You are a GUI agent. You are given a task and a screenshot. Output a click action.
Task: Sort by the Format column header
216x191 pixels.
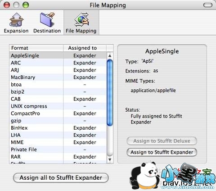(x=36, y=48)
